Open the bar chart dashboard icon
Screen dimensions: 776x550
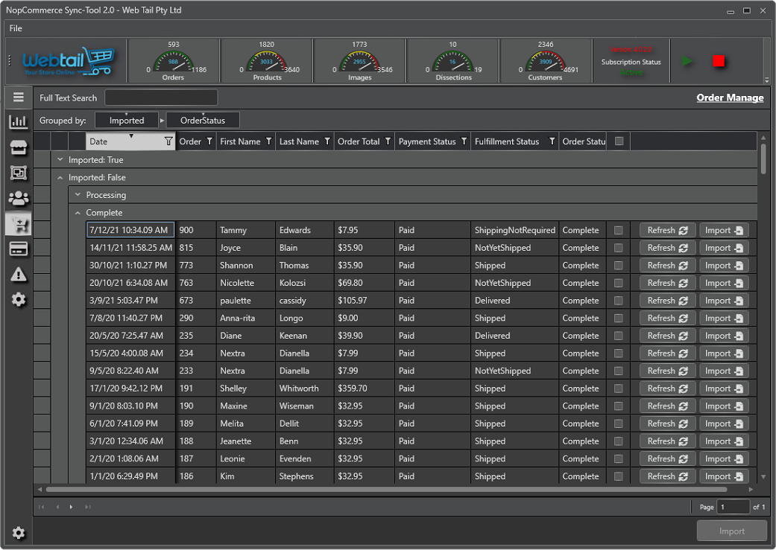[x=19, y=121]
